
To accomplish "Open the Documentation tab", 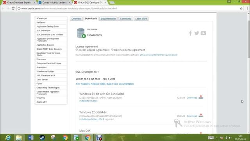I will [109, 19].
